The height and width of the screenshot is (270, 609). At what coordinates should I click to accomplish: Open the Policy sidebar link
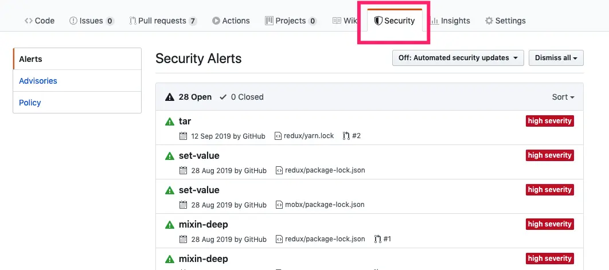(30, 103)
